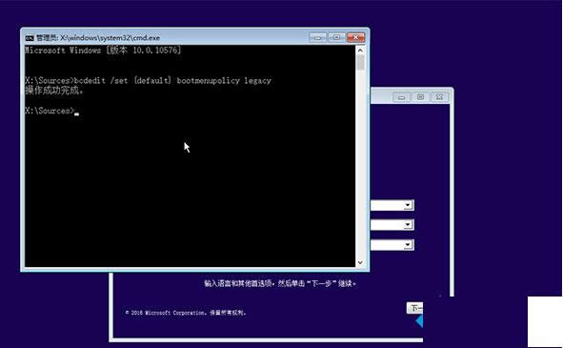
Task: Click the cmd icon in the title bar
Action: (30, 38)
